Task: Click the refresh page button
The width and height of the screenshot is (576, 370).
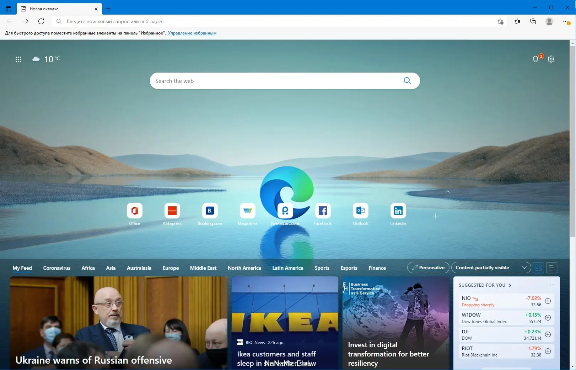Action: (41, 21)
